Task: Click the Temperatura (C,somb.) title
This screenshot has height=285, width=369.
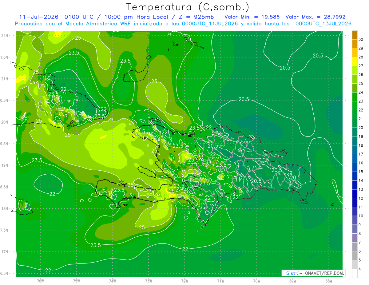Action: pos(188,7)
